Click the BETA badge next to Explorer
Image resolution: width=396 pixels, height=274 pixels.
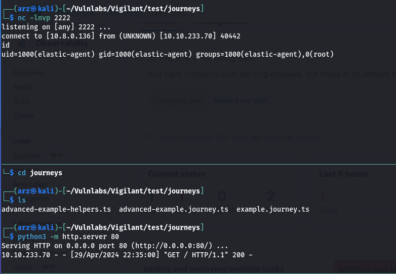(57, 155)
